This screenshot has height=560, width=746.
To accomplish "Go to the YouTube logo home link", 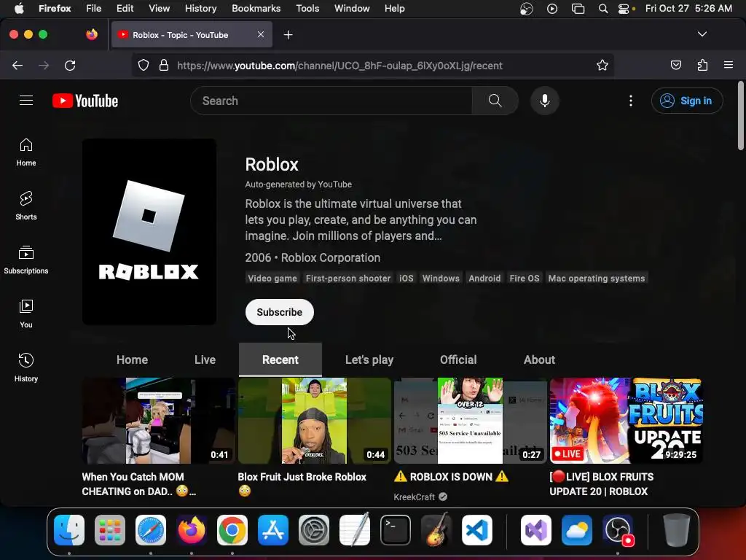I will [x=85, y=101].
